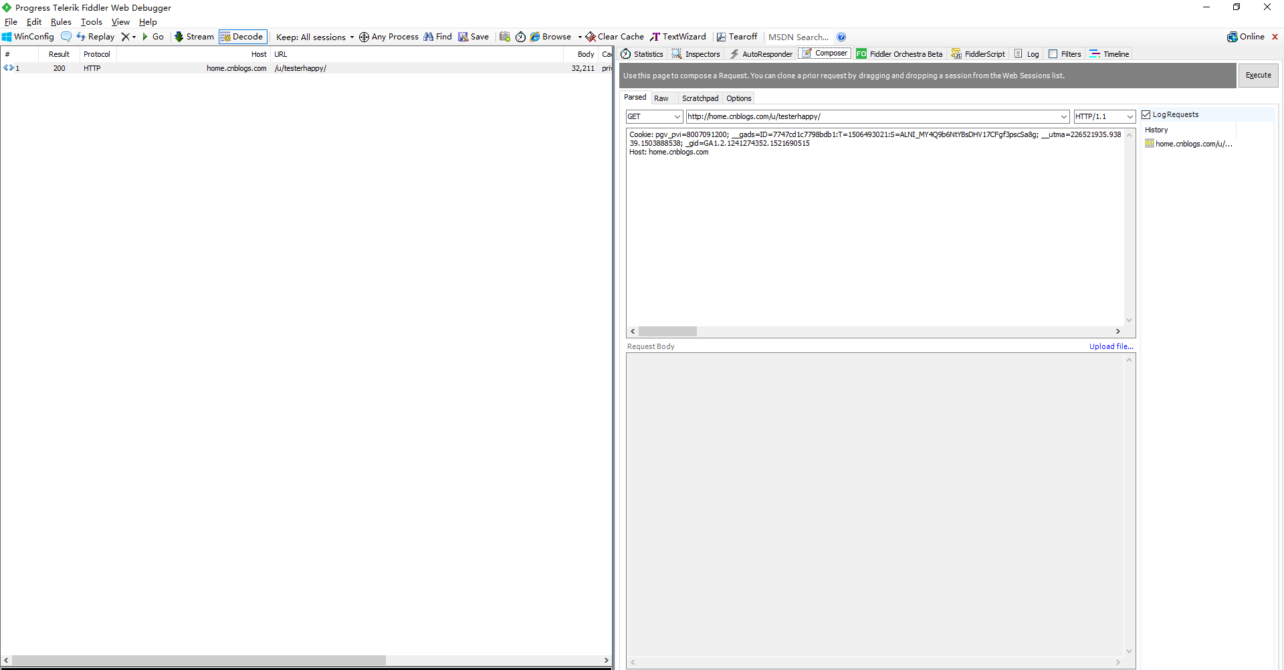Toggle the Log Requests checkbox
Screen dimensions: 1284x670
point(1146,115)
